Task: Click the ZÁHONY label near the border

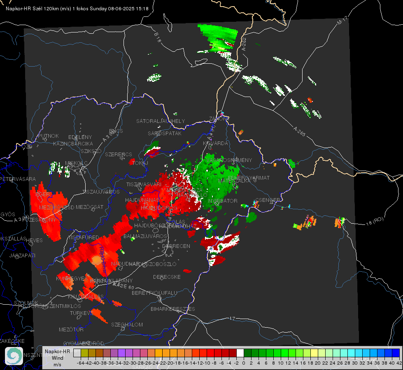Action: point(219,119)
